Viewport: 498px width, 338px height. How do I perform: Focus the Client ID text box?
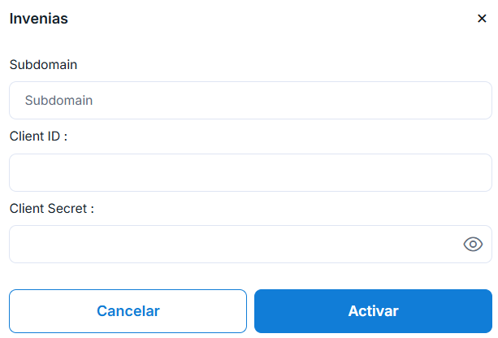(250, 172)
